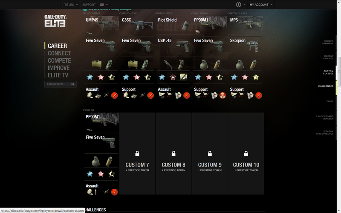Click the CUSTOM CLASS 5 title
341x213 pixels.
click(237, 14)
